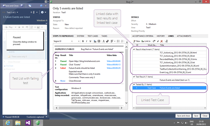Click the insert image icon
The image size is (210, 126).
pos(99,41)
